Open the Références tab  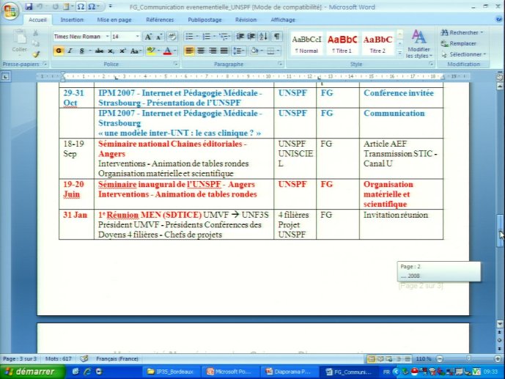pos(160,20)
